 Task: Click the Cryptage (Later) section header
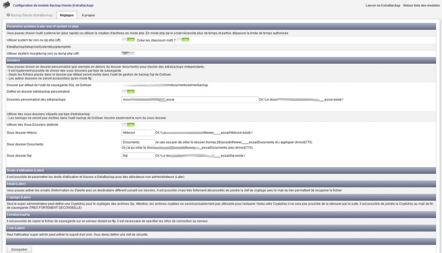pos(221,197)
